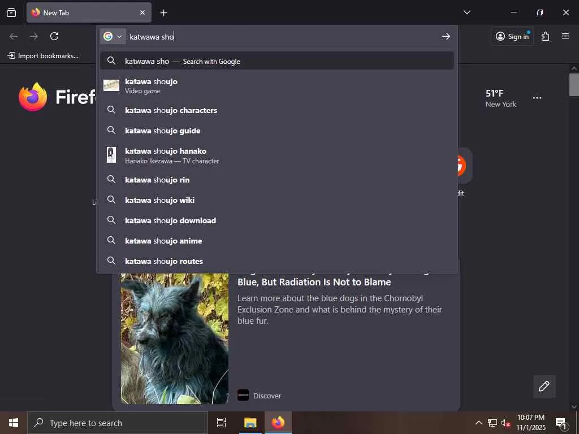Screen dimensions: 579x434
Task: Click the go arrow in the address bar
Action: pos(446,36)
